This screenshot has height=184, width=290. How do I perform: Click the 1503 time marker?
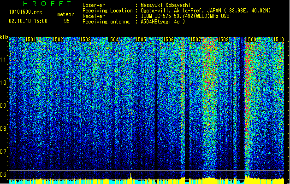click(x=85, y=40)
